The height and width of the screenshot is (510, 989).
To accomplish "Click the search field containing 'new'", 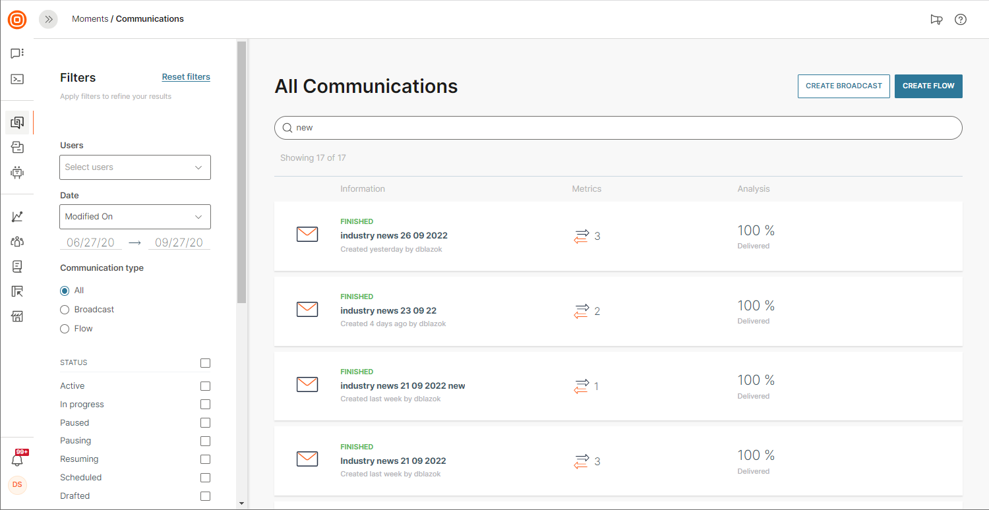I will tap(618, 128).
